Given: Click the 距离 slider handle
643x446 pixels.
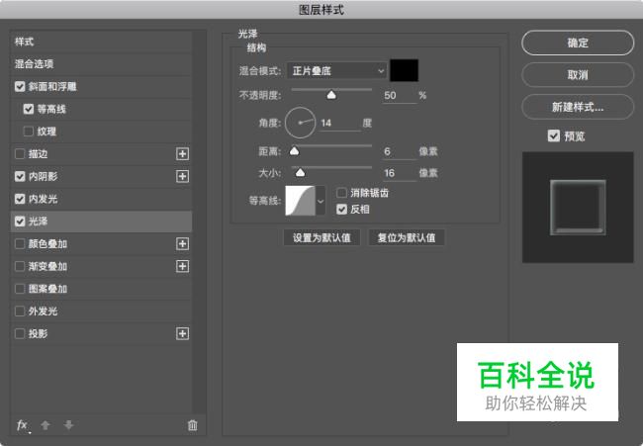Looking at the screenshot, I should pyautogui.click(x=294, y=151).
